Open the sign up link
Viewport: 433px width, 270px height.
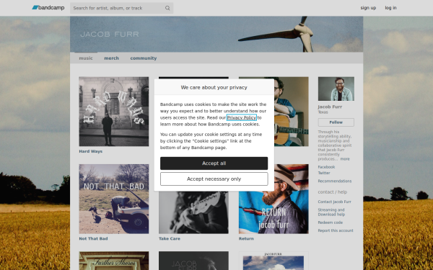pyautogui.click(x=368, y=8)
